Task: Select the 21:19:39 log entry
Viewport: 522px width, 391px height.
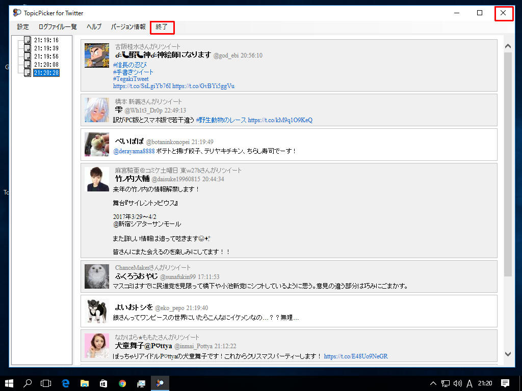Action: pos(46,48)
